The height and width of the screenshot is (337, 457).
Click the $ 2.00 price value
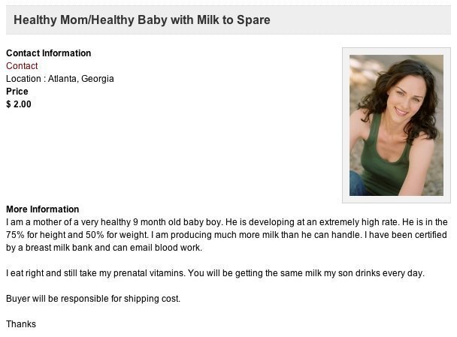pyautogui.click(x=19, y=104)
